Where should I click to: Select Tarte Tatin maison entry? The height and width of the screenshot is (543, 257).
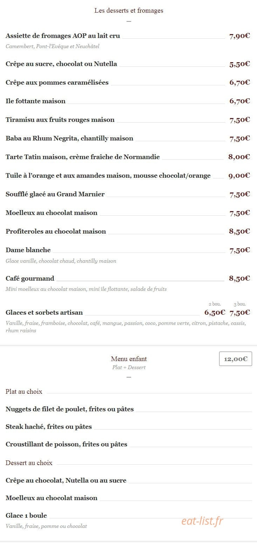83,157
